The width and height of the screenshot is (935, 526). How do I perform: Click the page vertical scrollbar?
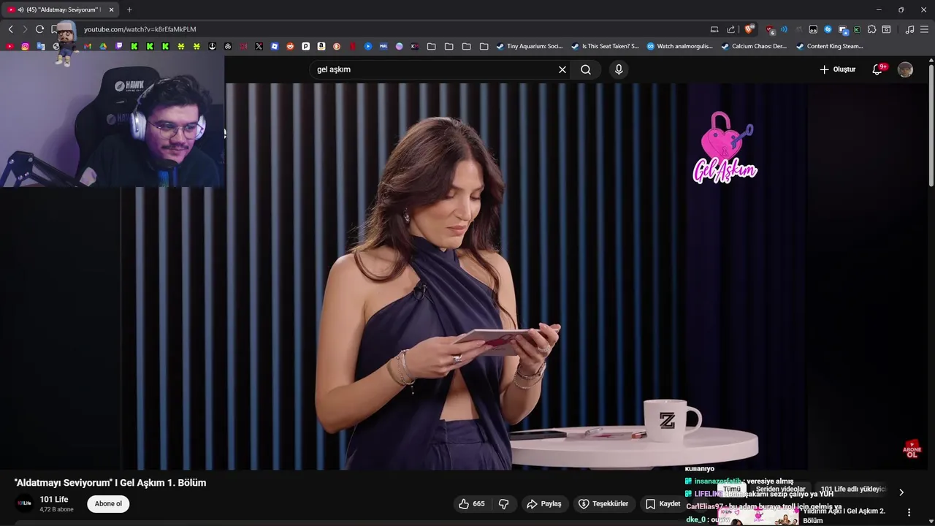931,124
